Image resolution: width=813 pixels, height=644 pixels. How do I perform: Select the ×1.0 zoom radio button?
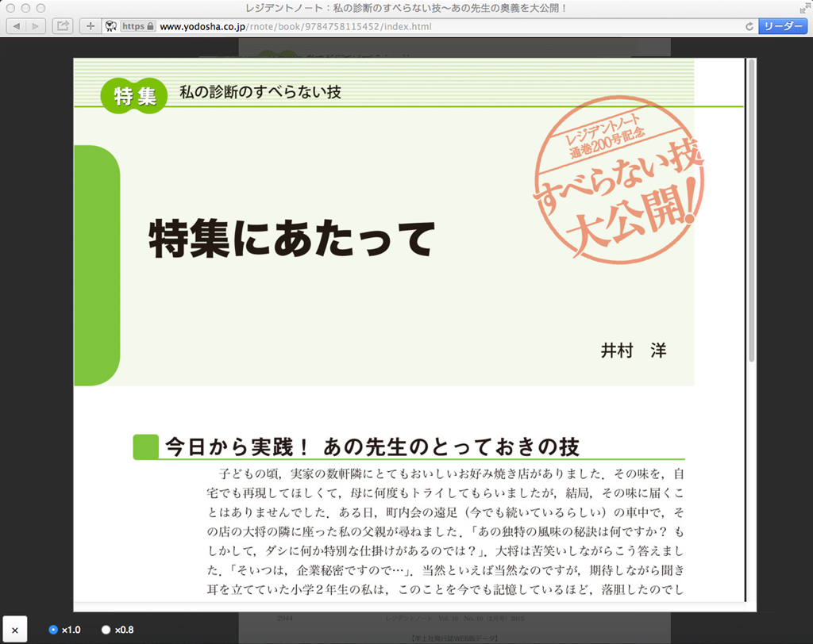point(53,630)
